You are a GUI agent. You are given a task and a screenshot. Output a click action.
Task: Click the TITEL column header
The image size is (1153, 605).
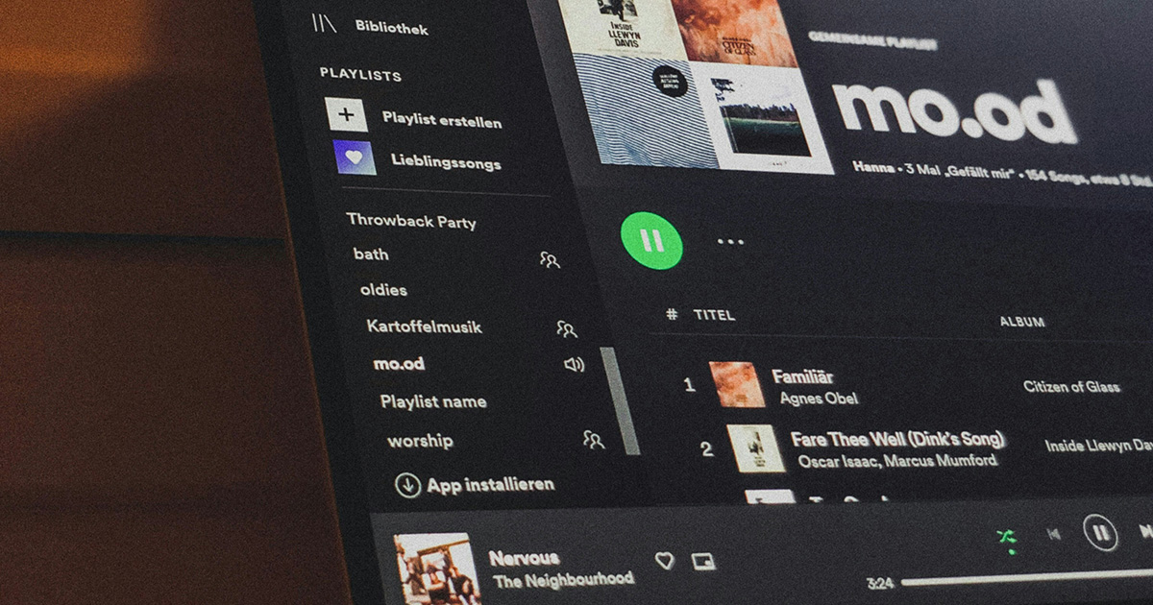point(714,315)
